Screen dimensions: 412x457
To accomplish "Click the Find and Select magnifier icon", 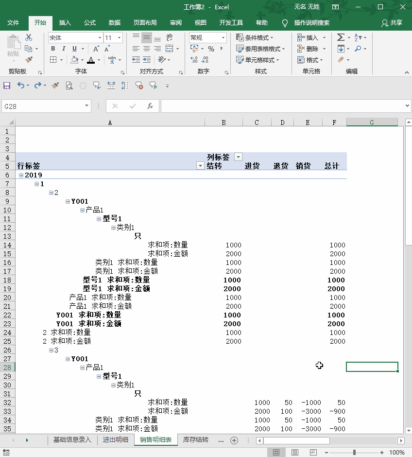I will [x=358, y=49].
